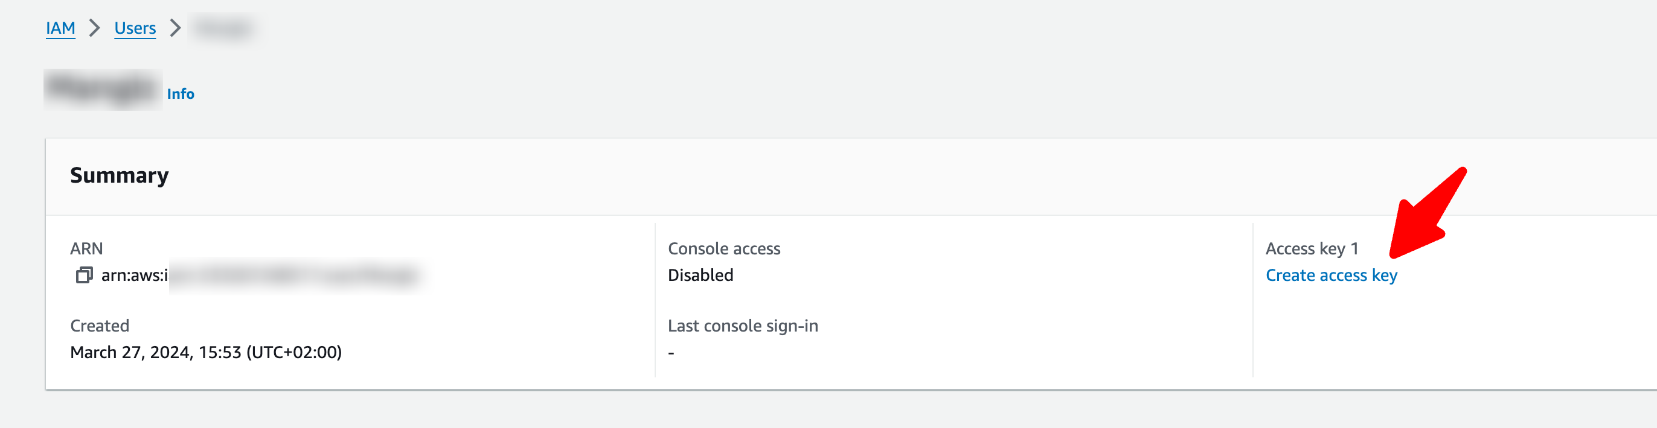Screen dimensions: 1657x428
Task: Select the dash under Last console sign-in
Action: click(x=671, y=353)
